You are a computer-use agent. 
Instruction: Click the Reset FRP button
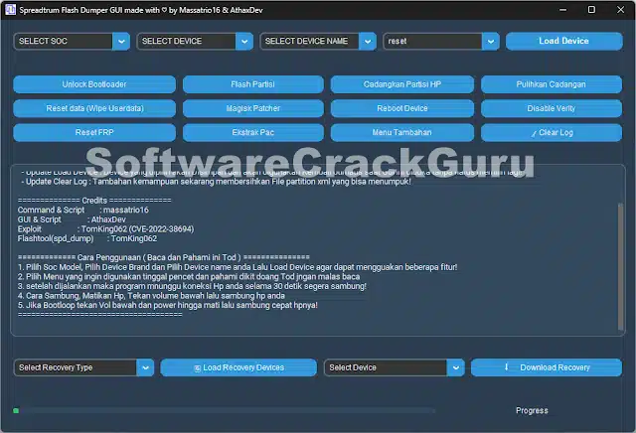[x=94, y=132]
